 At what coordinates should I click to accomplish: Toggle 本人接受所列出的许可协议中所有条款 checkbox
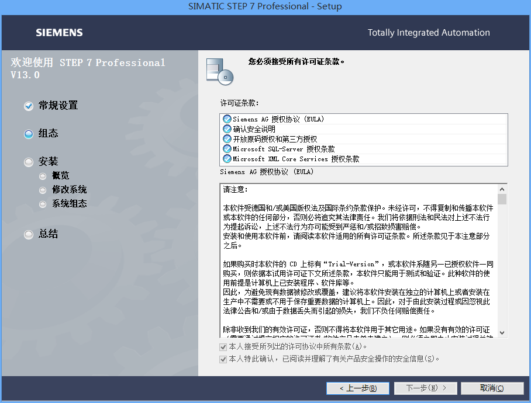tap(223, 347)
